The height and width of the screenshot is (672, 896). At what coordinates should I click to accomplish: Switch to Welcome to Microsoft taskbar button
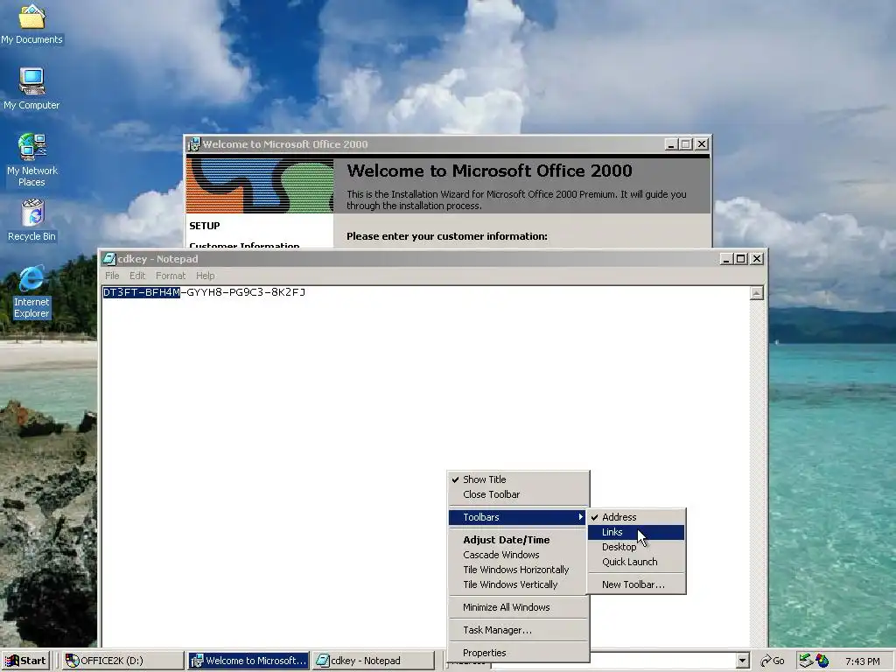click(248, 661)
